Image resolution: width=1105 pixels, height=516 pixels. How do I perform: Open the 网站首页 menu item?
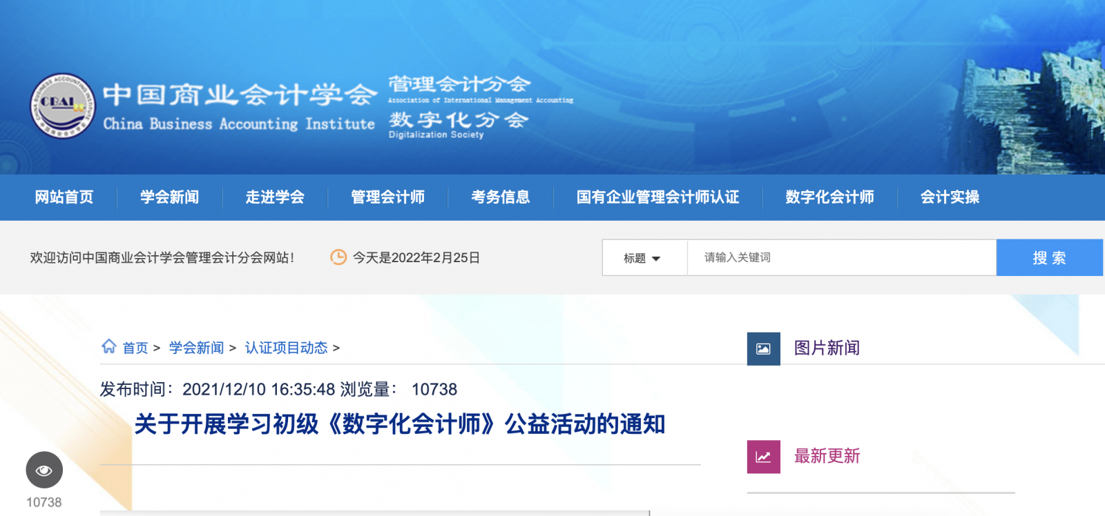pos(64,197)
